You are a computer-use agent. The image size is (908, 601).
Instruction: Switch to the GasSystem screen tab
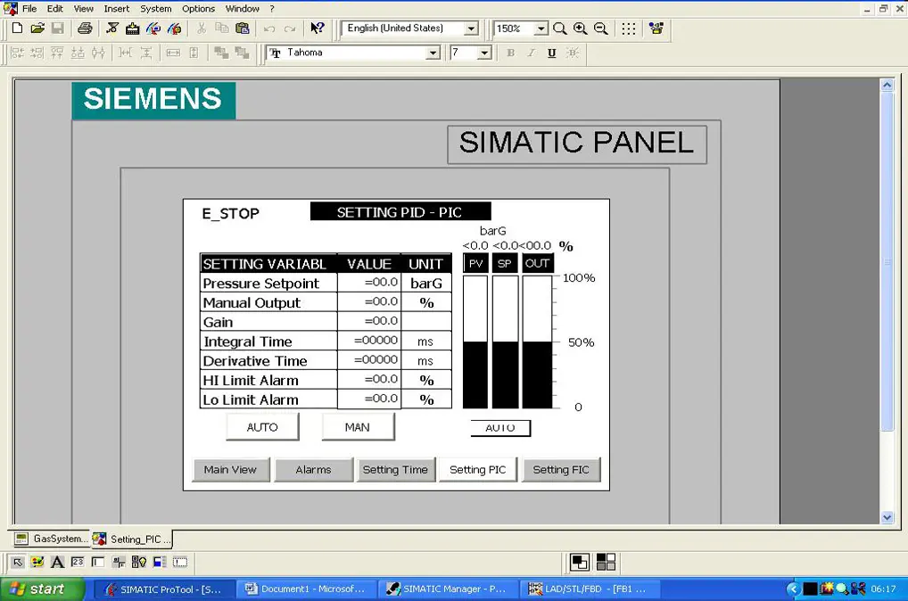52,539
